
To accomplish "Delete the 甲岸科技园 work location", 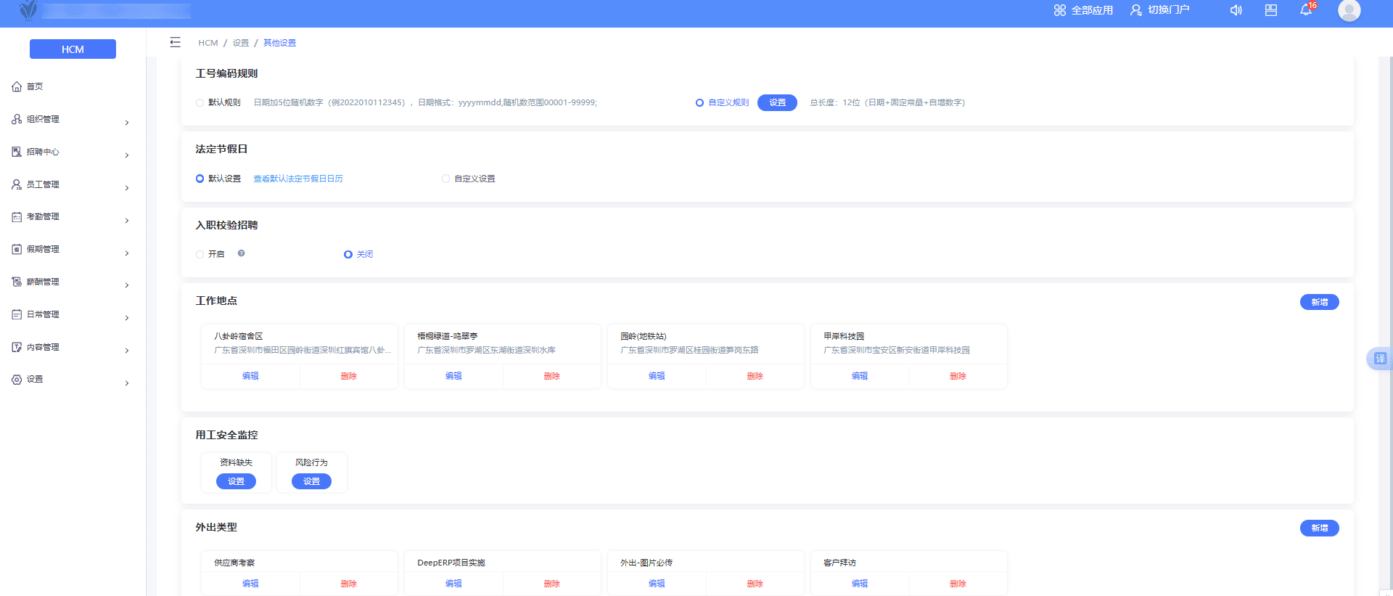I will point(958,376).
